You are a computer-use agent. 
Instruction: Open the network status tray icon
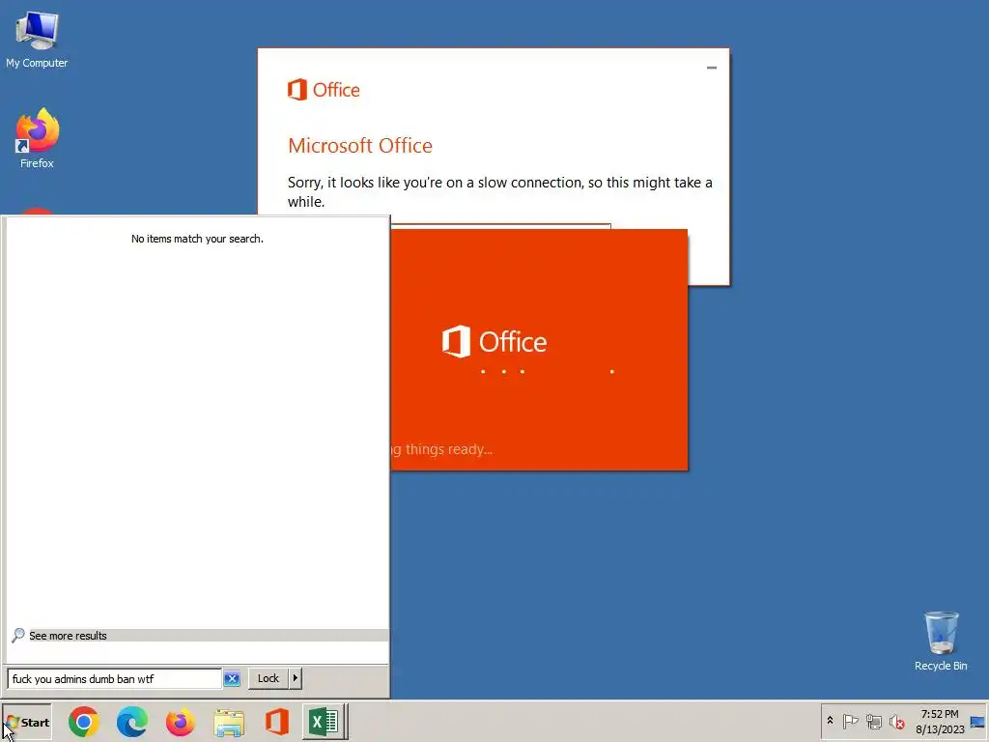873,721
